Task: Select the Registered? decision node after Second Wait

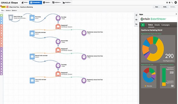Action: (58, 50)
